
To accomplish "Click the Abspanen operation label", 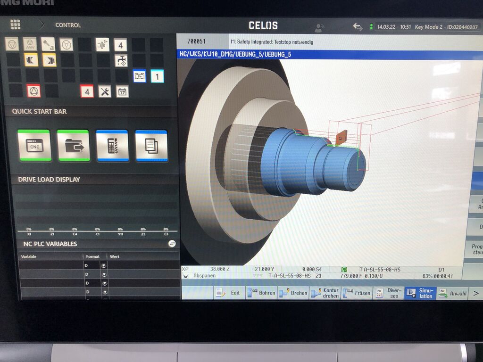I will point(204,275).
